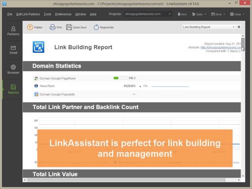Click the Print button label
Screen dimensions: 252x189
click(59, 27)
